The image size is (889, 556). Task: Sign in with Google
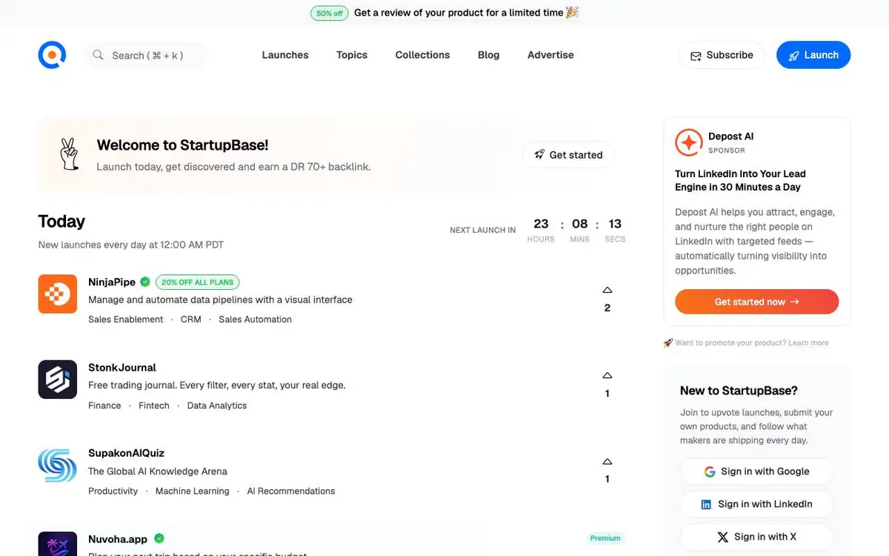(756, 471)
